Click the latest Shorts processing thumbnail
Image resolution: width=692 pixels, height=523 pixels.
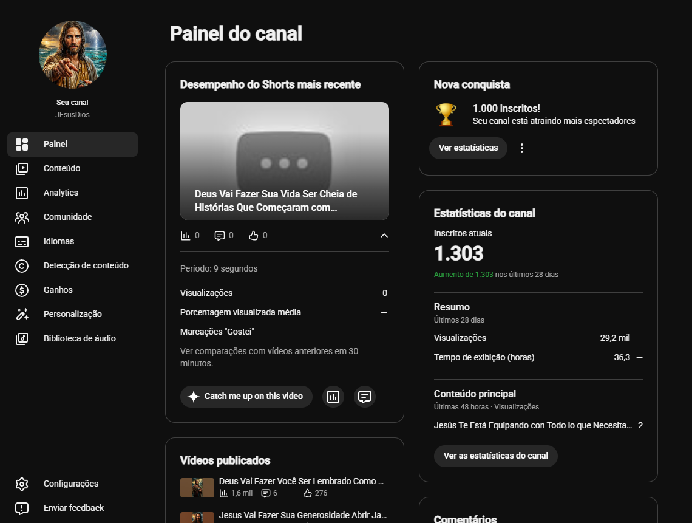click(285, 161)
